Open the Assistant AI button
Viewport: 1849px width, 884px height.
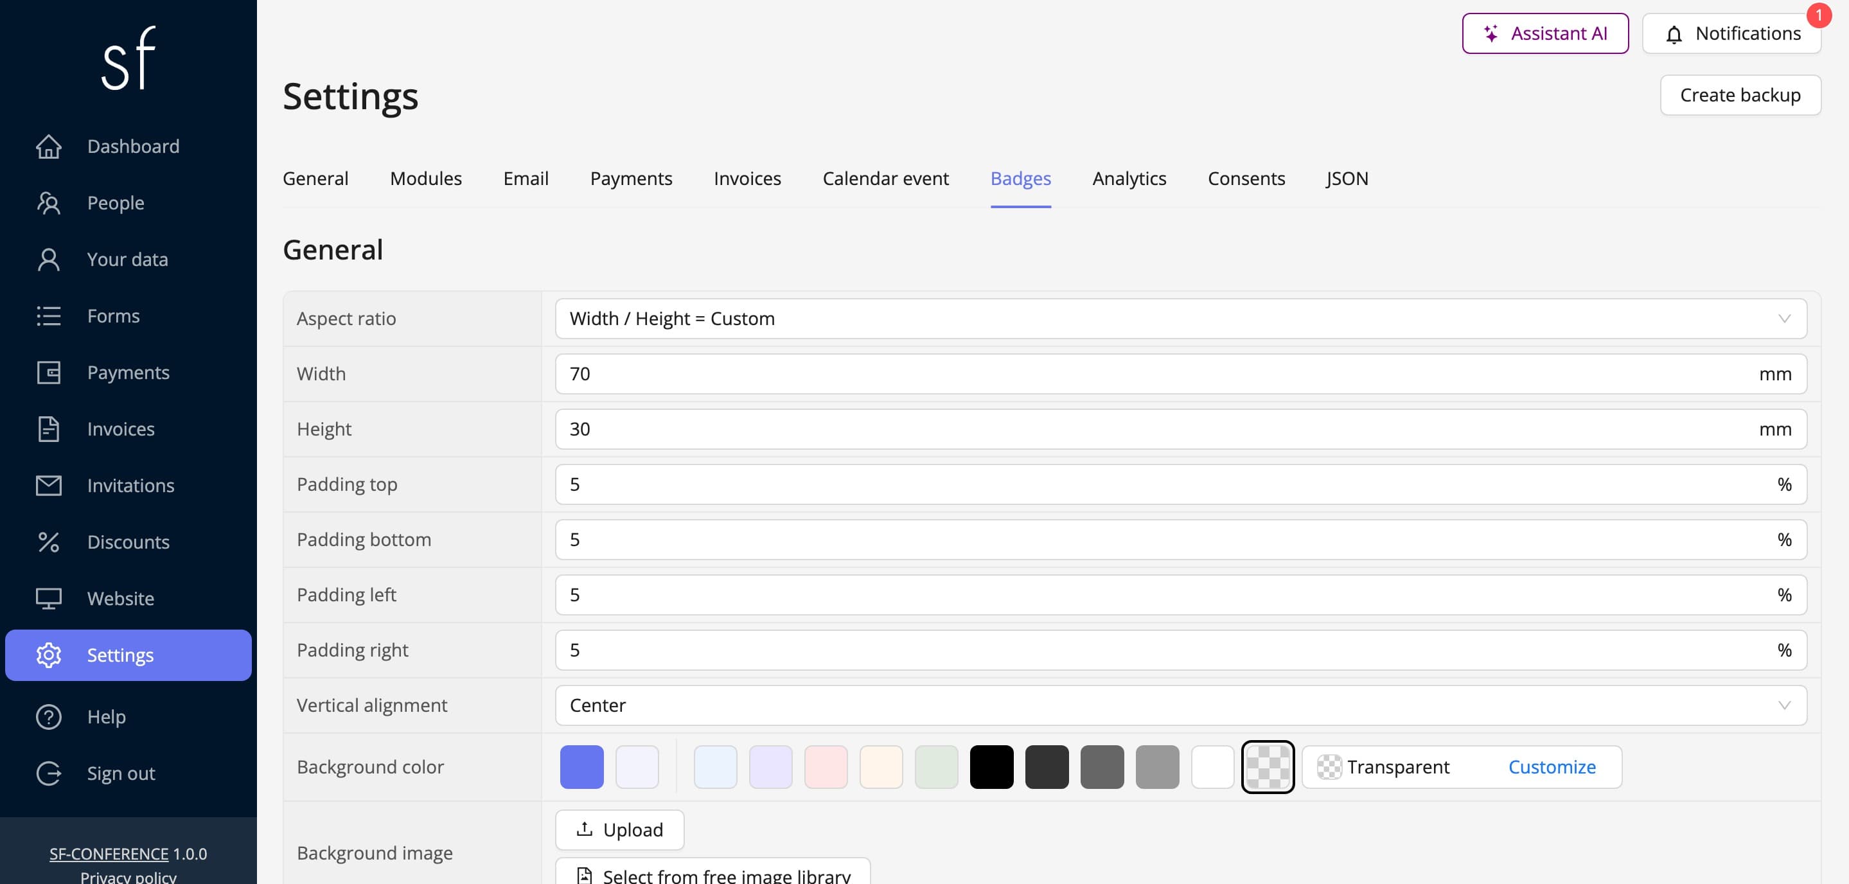[x=1544, y=33]
